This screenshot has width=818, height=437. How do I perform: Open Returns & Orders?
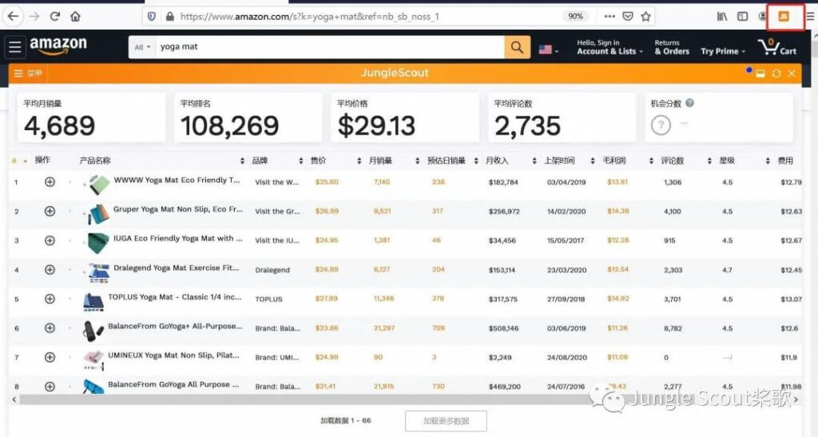(672, 47)
